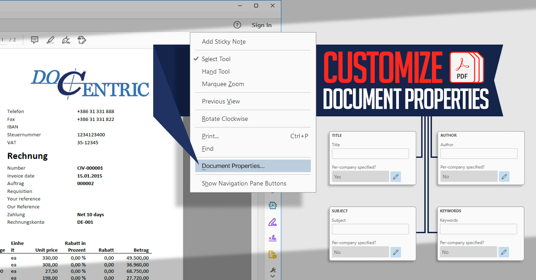Click Steuernummer value 1234123400
The image size is (536, 280).
91,135
